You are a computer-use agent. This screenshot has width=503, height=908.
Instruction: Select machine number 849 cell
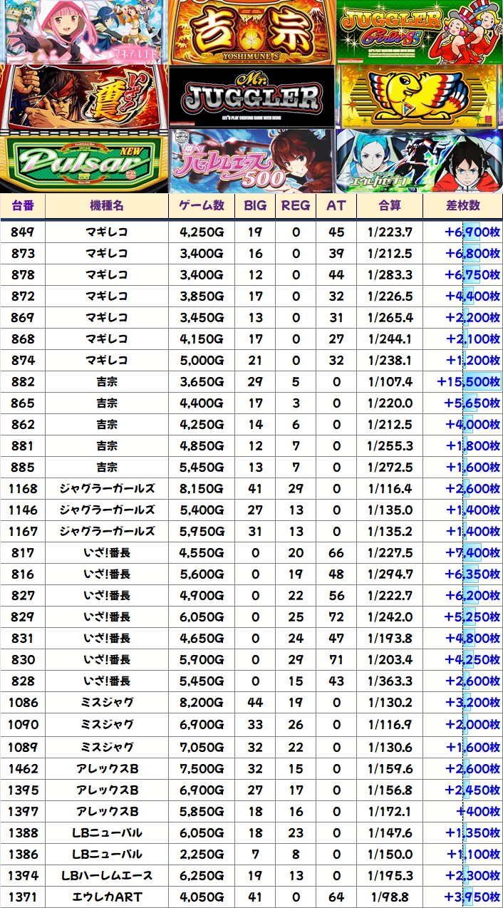[x=23, y=232]
